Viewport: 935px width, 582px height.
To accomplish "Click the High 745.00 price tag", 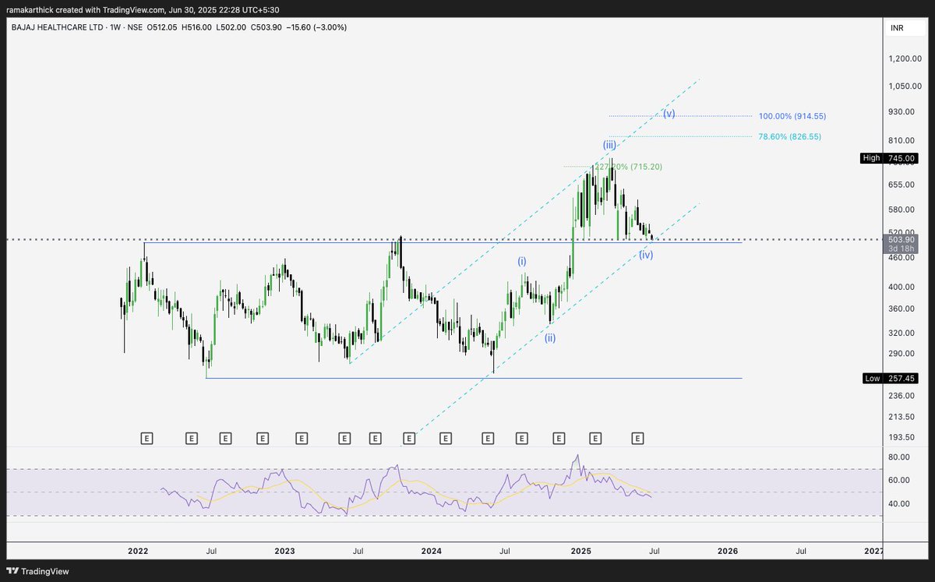I will pyautogui.click(x=889, y=158).
